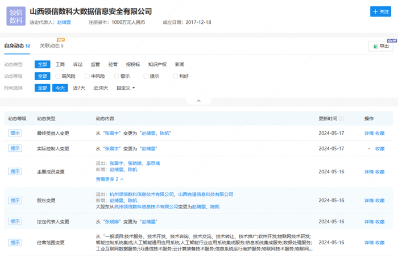Click 提示 tag on 经营范围变更 row
This screenshot has height=258, width=398.
[x=15, y=243]
